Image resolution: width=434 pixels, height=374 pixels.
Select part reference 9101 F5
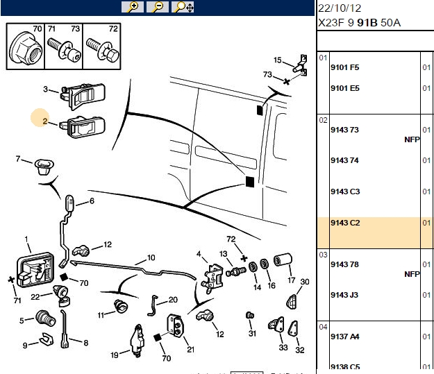coord(345,67)
